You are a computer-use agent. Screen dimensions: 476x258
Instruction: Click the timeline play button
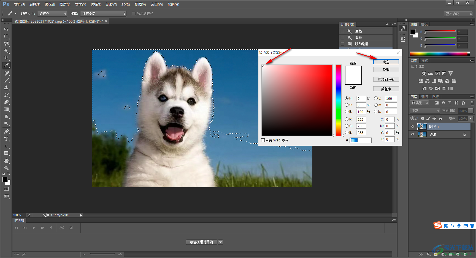tap(34, 228)
